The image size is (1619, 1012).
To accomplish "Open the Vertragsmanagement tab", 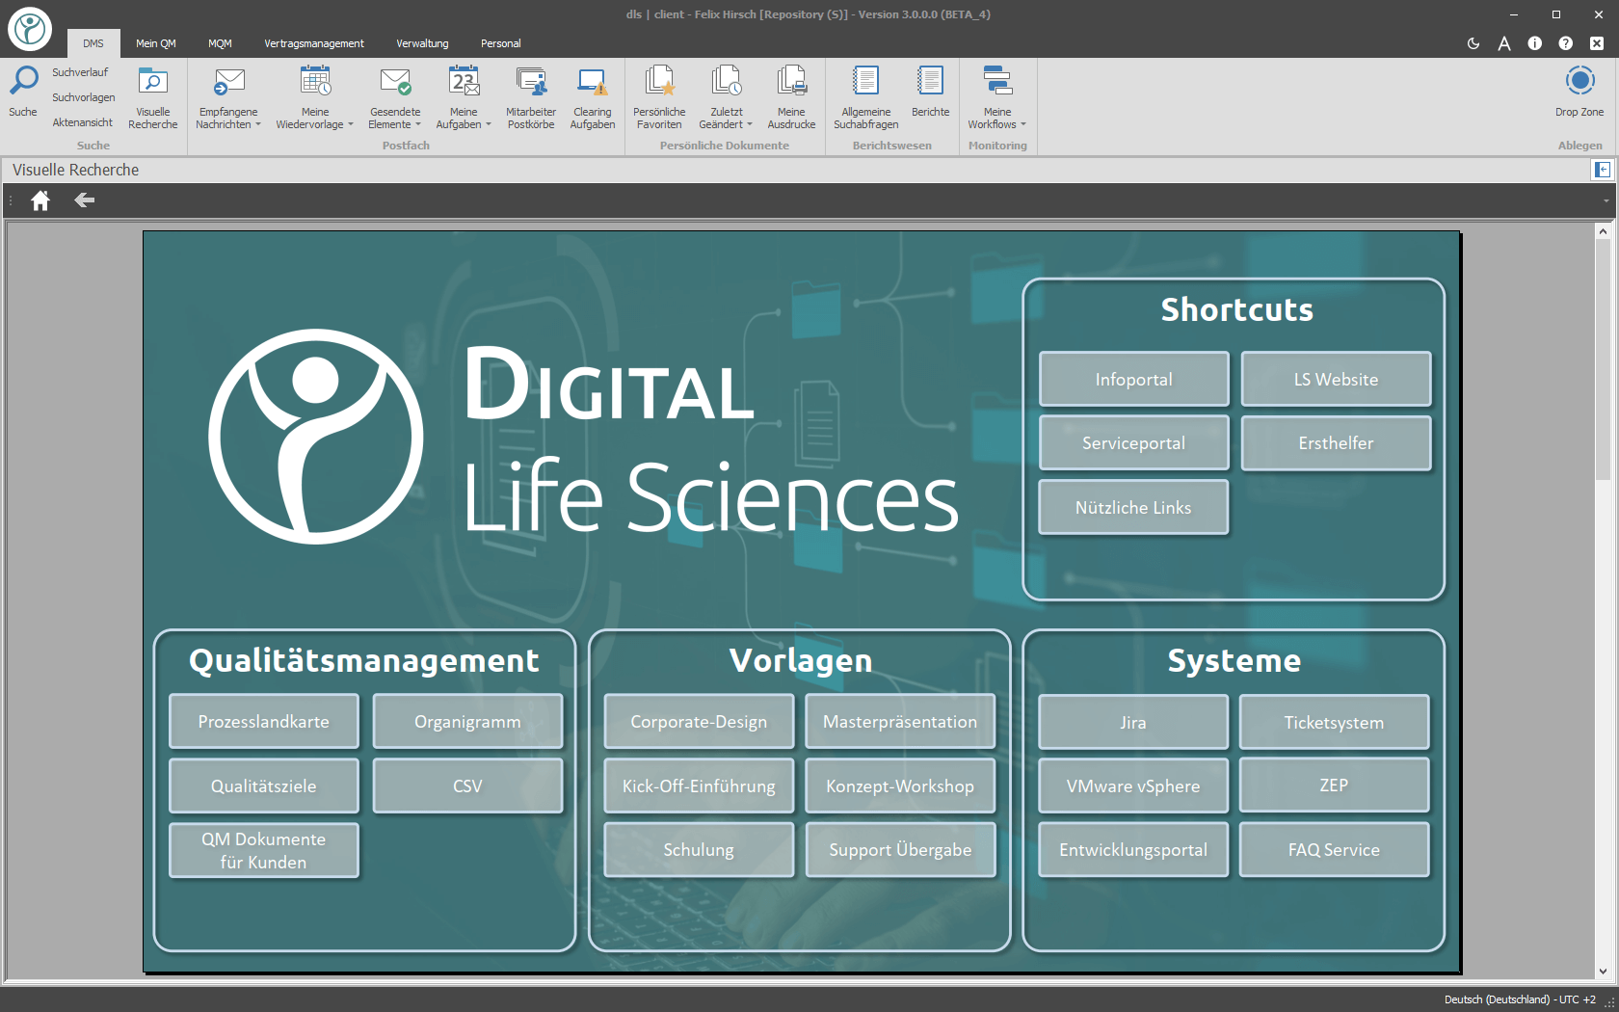I will click(x=314, y=43).
